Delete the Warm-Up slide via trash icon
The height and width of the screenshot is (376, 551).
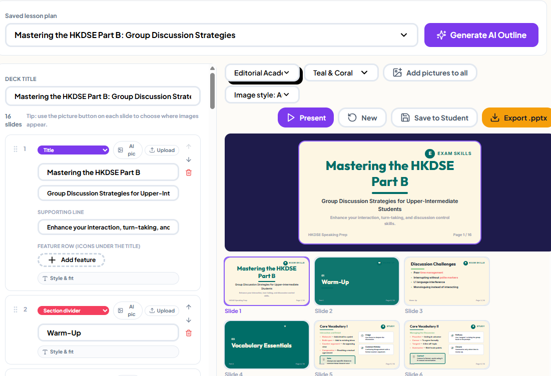tap(189, 333)
